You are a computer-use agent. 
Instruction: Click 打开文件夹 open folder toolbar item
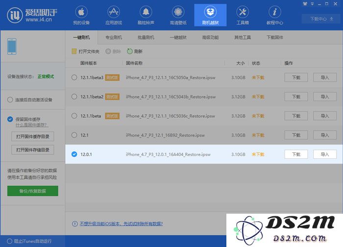86,51
